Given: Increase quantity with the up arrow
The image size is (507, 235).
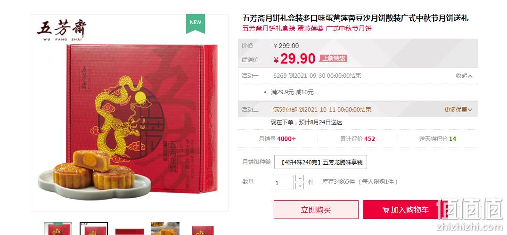Looking at the screenshot, I should [300, 178].
